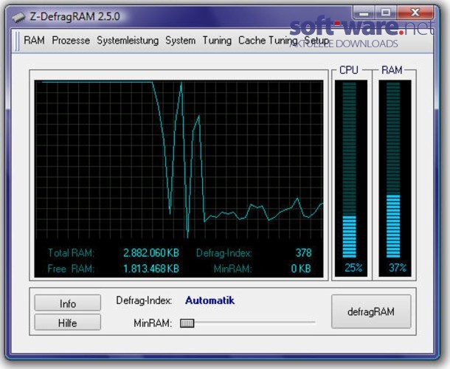Open the Tuning menu
The height and width of the screenshot is (369, 450).
point(217,41)
